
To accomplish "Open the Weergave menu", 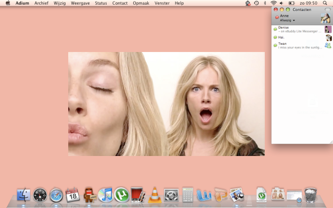I will pyautogui.click(x=80, y=3).
